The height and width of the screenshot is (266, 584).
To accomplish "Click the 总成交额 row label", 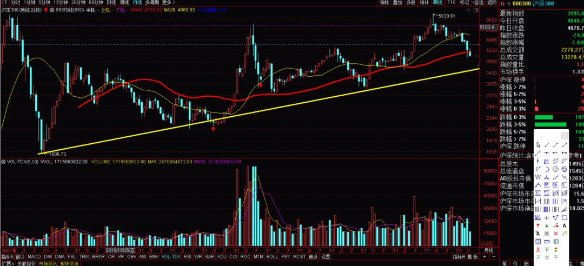I will [x=512, y=50].
